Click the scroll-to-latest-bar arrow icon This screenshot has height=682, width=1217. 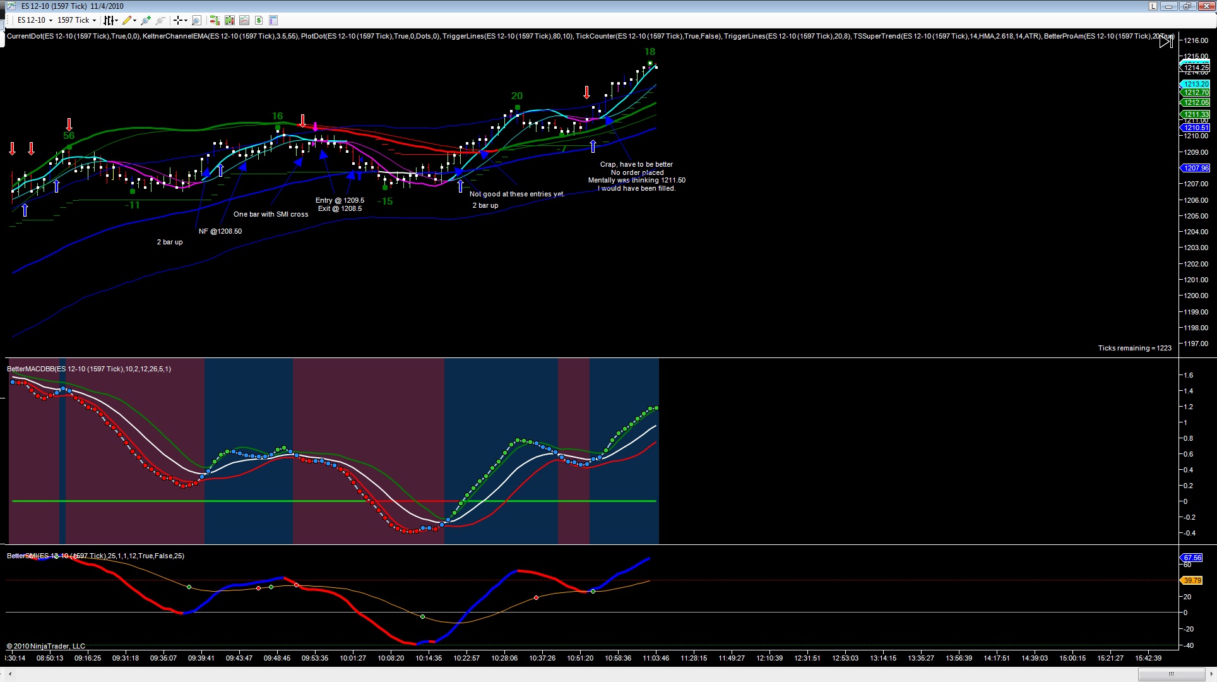(1166, 42)
